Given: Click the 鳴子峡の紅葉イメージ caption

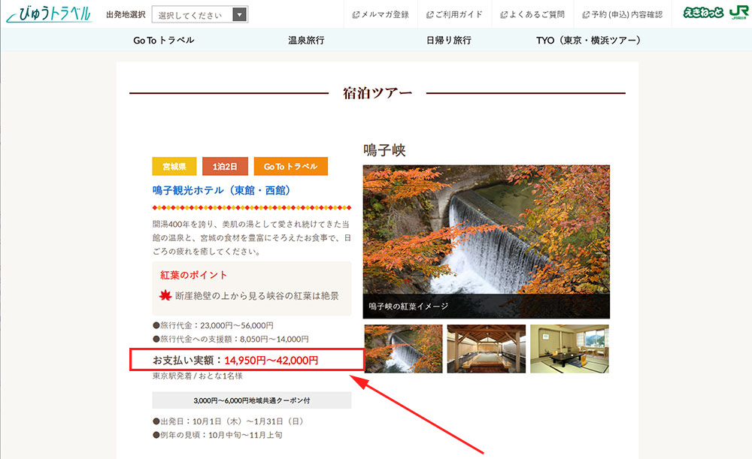Looking at the screenshot, I should pyautogui.click(x=408, y=307).
